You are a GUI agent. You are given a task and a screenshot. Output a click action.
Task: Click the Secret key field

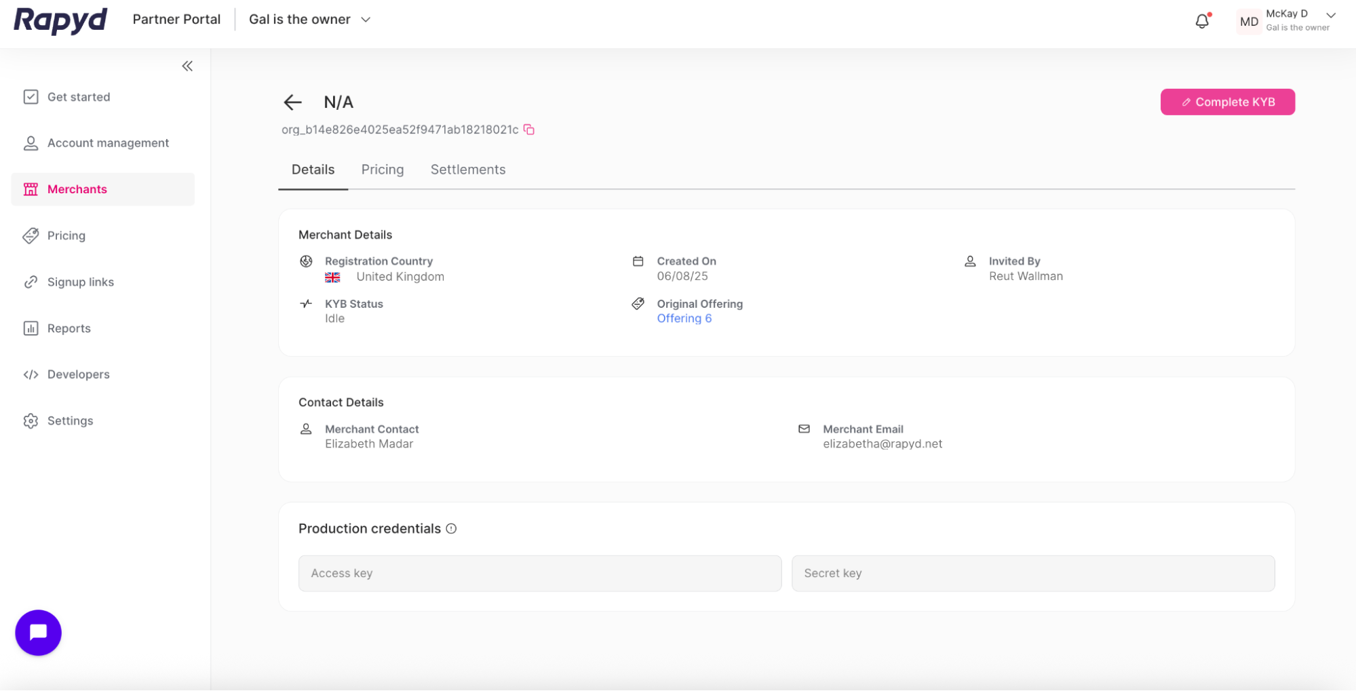(x=1032, y=574)
